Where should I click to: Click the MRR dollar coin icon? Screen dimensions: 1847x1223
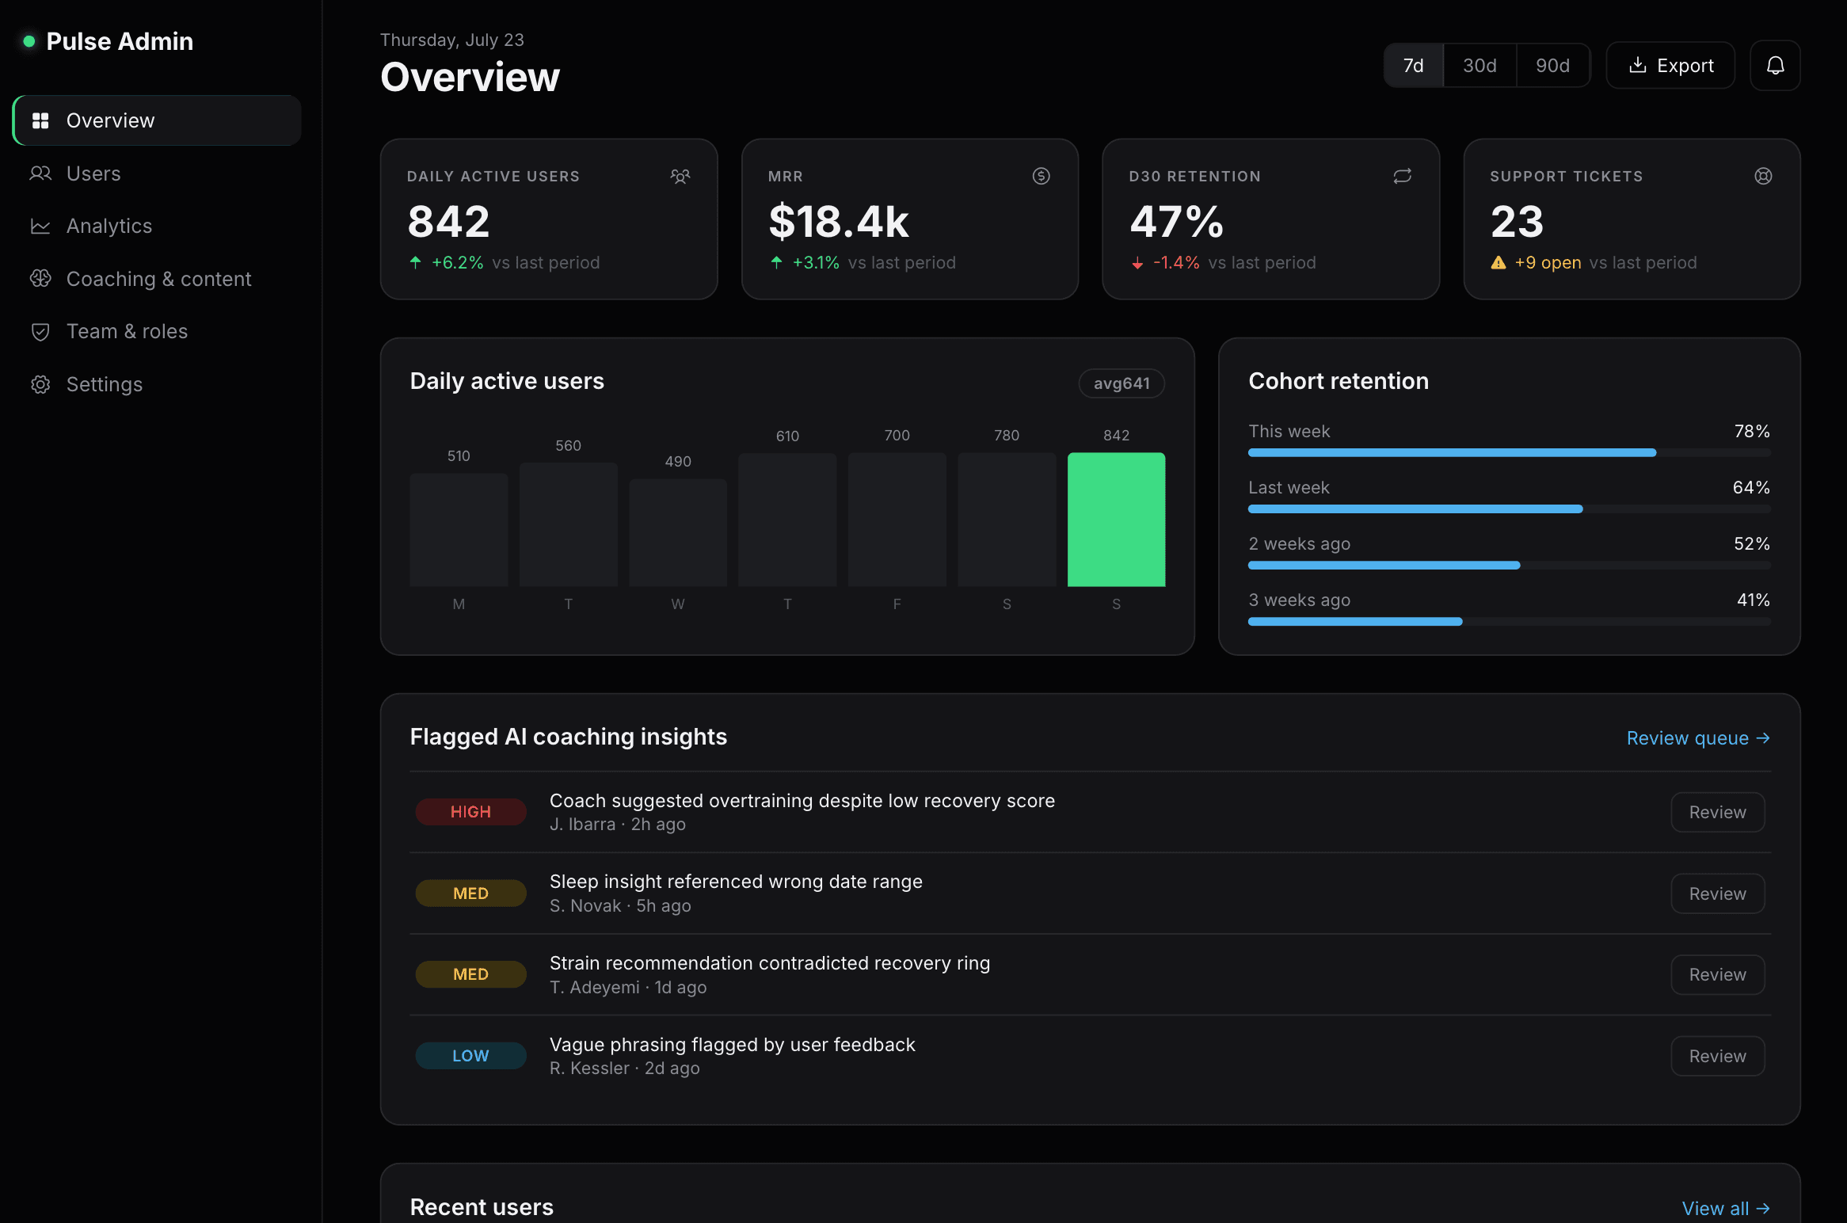(1042, 176)
